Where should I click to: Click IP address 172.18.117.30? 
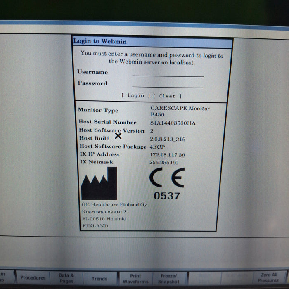(x=167, y=155)
